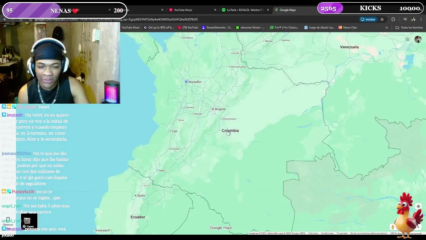This screenshot has height=240, width=426.
Task: Show my location on the map
Action: pos(418,206)
